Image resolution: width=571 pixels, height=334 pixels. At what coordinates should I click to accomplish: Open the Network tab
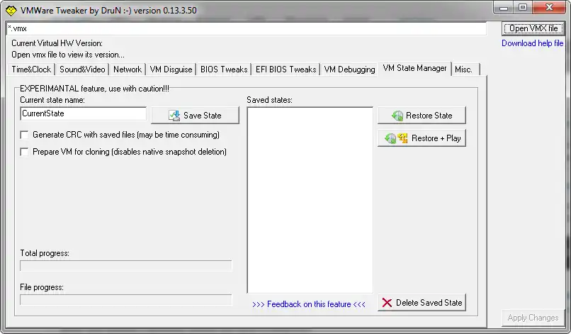click(x=128, y=69)
